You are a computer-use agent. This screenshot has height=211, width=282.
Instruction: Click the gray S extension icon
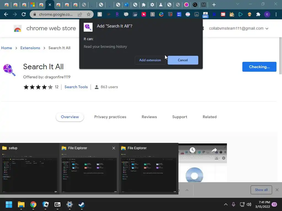coord(153,14)
